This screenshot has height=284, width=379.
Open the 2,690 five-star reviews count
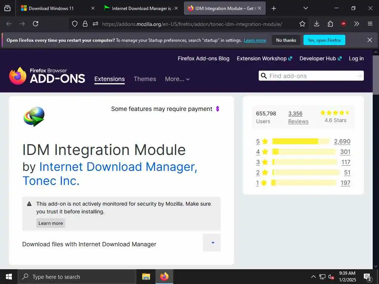click(x=342, y=141)
